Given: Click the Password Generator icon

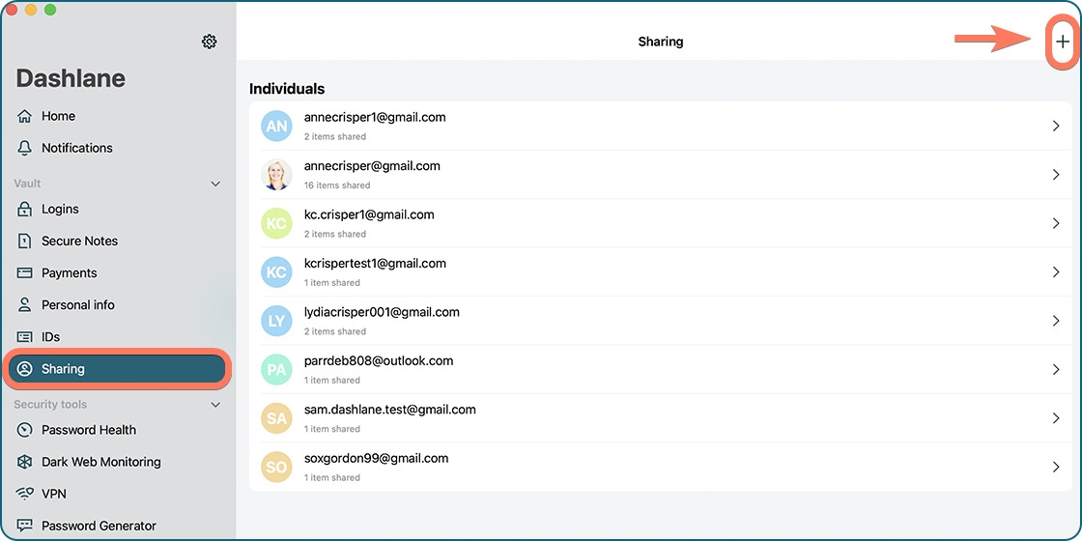Looking at the screenshot, I should coord(25,526).
